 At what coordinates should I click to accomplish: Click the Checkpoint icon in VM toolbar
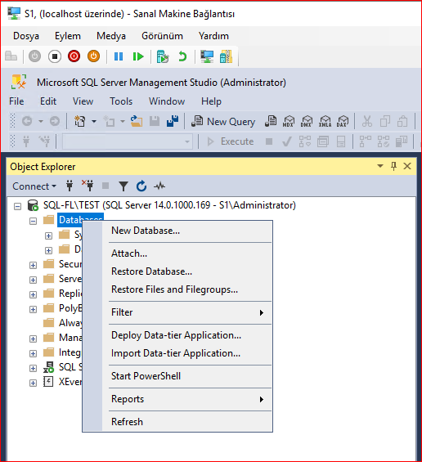pos(163,56)
